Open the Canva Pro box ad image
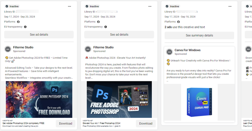 199,102
